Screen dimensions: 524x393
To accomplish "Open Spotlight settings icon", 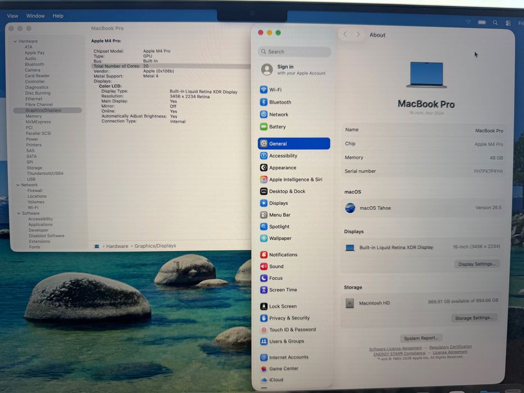I will (263, 227).
